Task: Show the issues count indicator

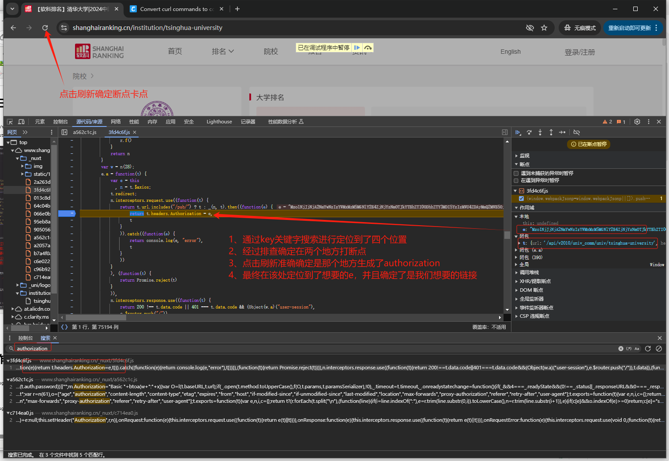Action: 621,122
